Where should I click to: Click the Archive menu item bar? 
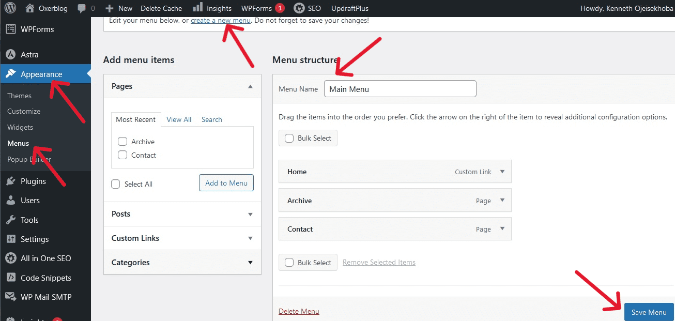point(395,201)
